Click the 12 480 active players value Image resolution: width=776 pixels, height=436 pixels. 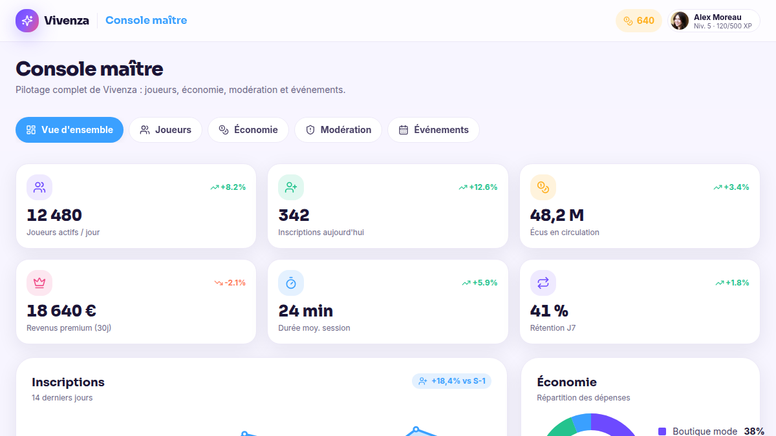pos(54,215)
